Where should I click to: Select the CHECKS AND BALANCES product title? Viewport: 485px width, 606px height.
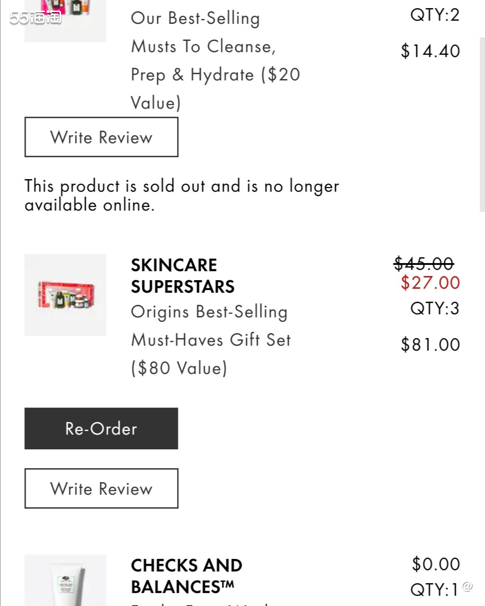tap(186, 576)
